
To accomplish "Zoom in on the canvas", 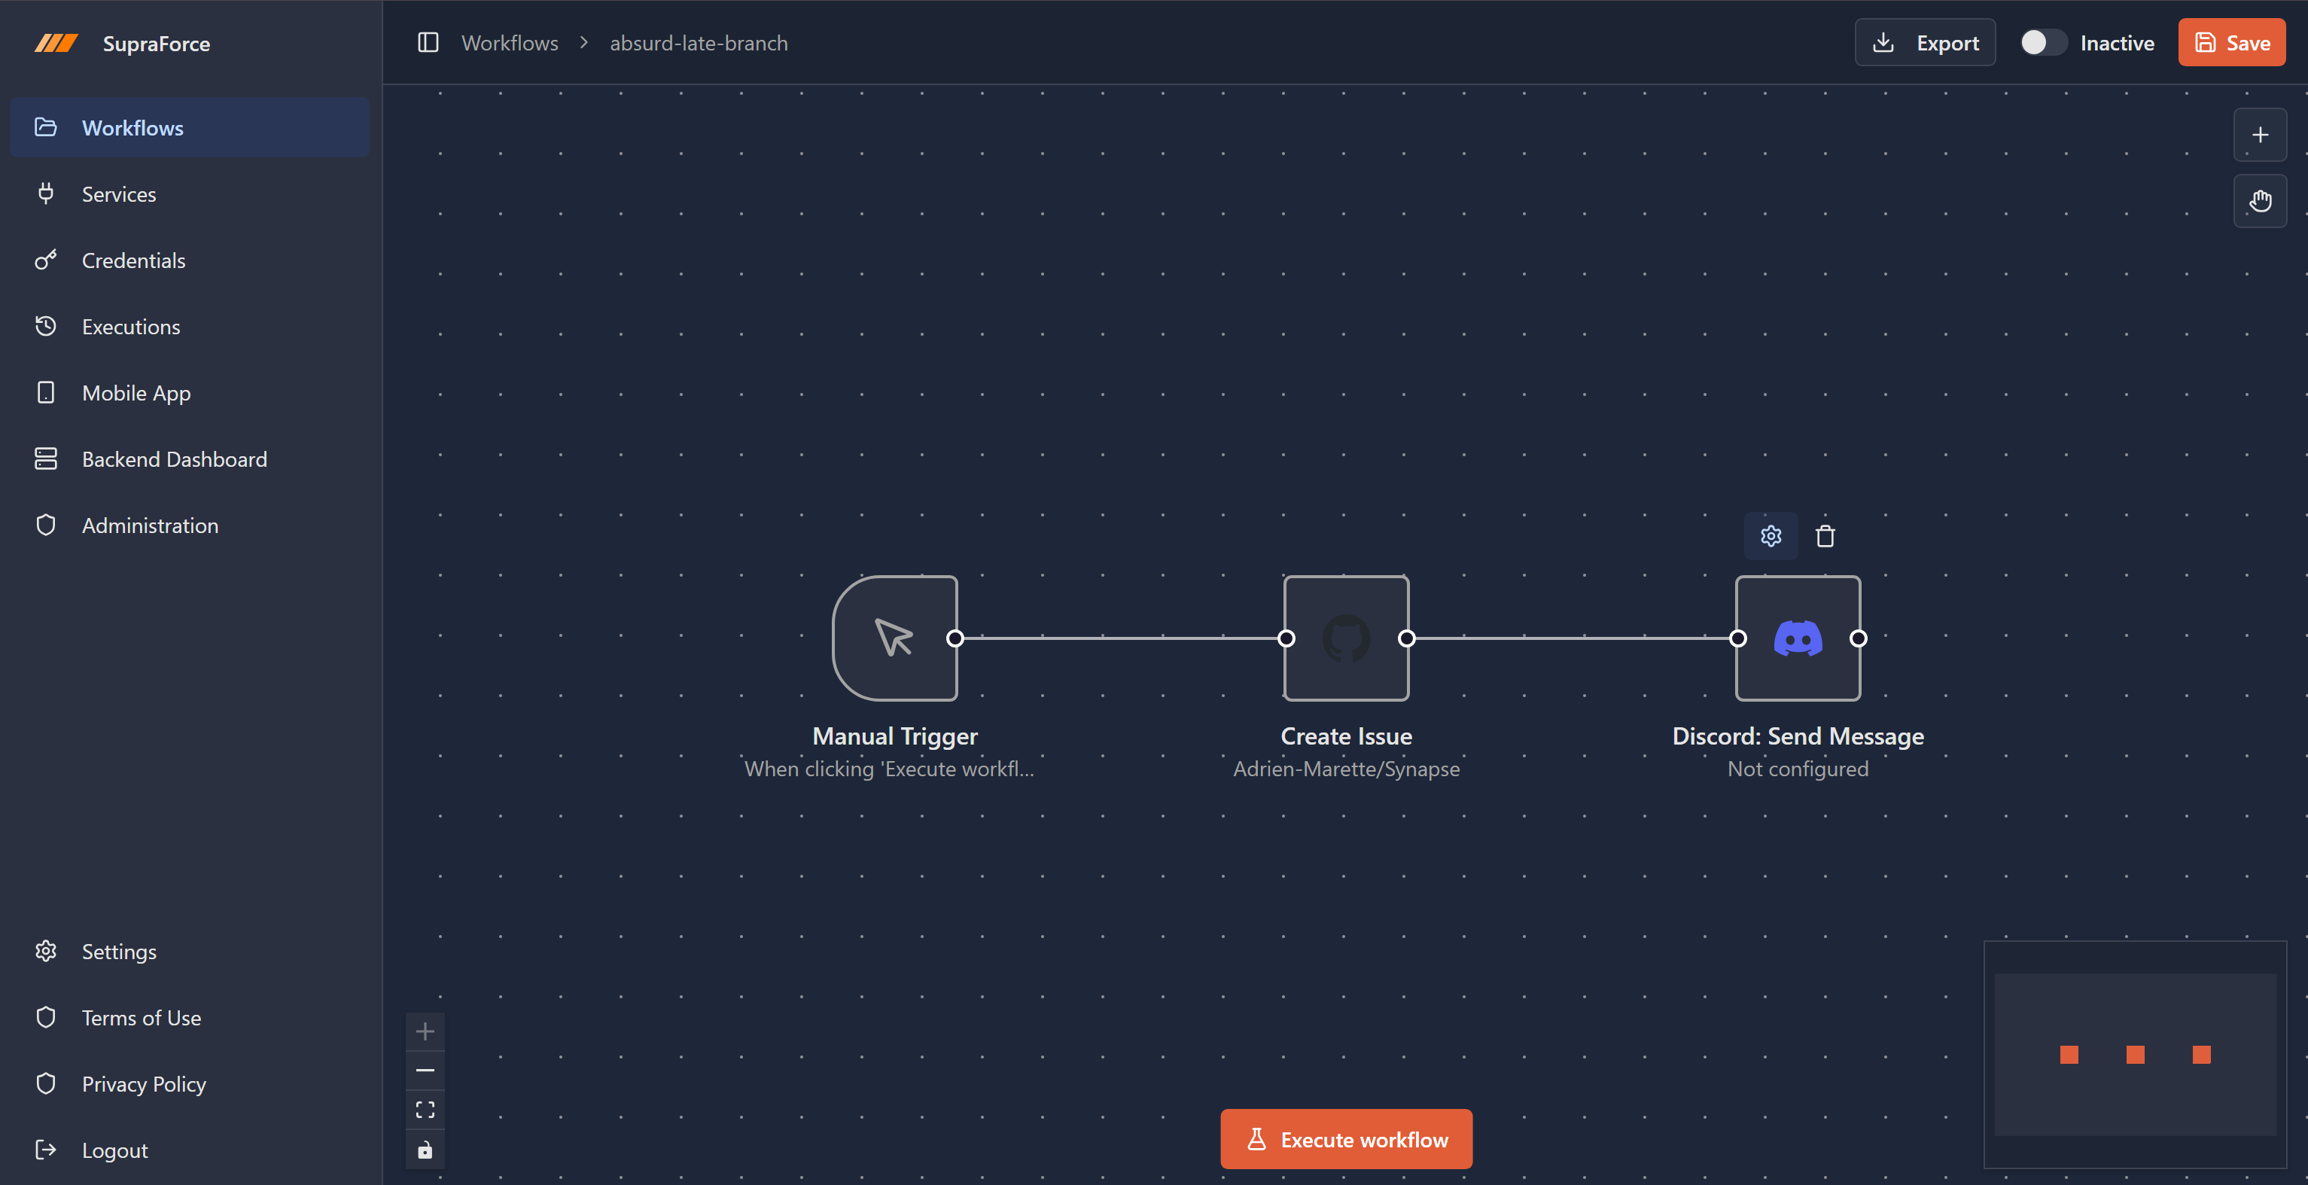I will click(425, 1031).
